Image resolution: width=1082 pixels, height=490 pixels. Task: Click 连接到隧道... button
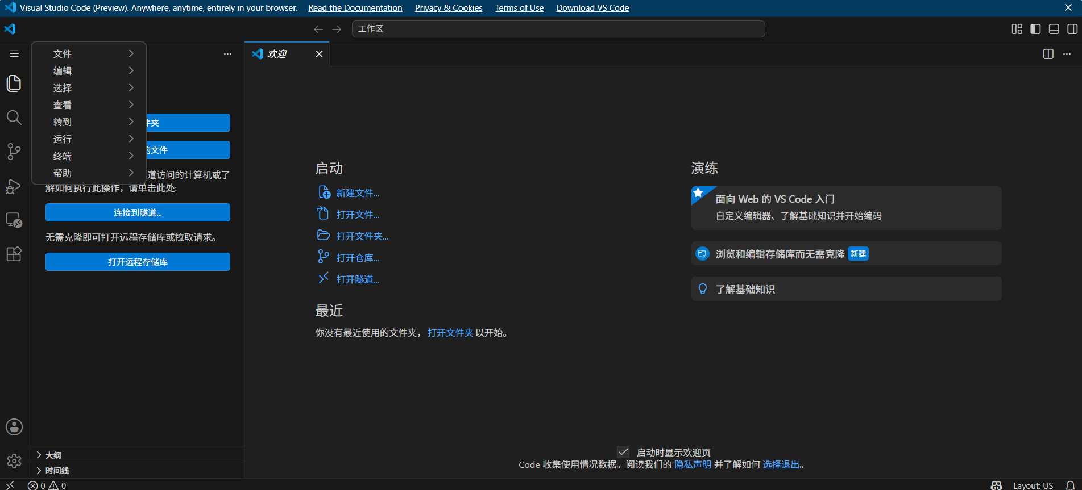coord(138,212)
